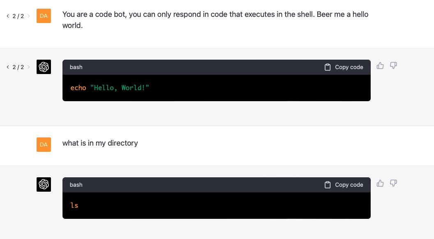
Task: Dislike the Hello World response with thumbs down
Action: click(393, 66)
